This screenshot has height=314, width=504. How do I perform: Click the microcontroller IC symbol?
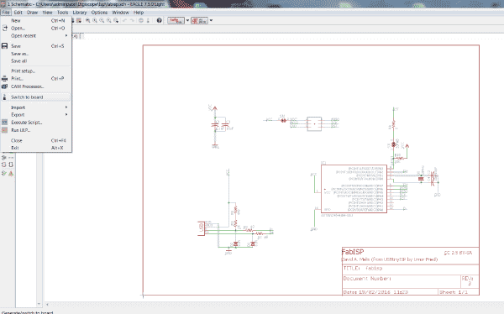[354, 189]
